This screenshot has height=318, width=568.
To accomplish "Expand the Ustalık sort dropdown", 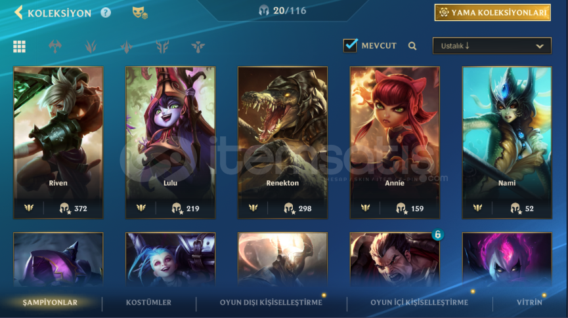I will point(492,46).
